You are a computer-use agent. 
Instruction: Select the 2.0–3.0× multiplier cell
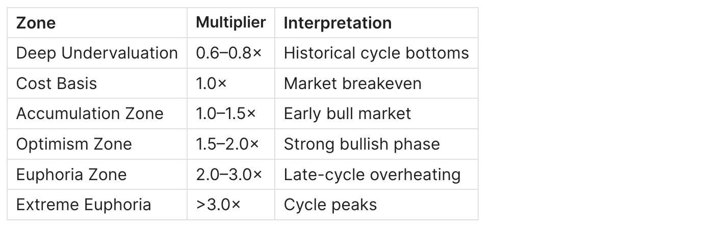[x=229, y=175]
